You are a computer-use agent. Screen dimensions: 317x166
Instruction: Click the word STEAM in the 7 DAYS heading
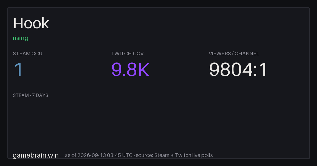click(x=21, y=95)
